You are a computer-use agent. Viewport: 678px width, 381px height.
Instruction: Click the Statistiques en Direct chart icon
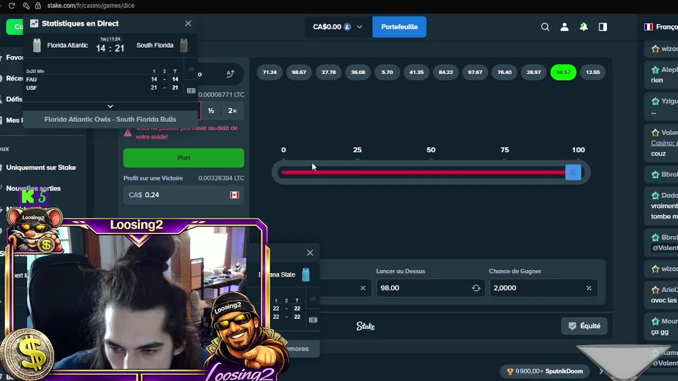tap(34, 23)
